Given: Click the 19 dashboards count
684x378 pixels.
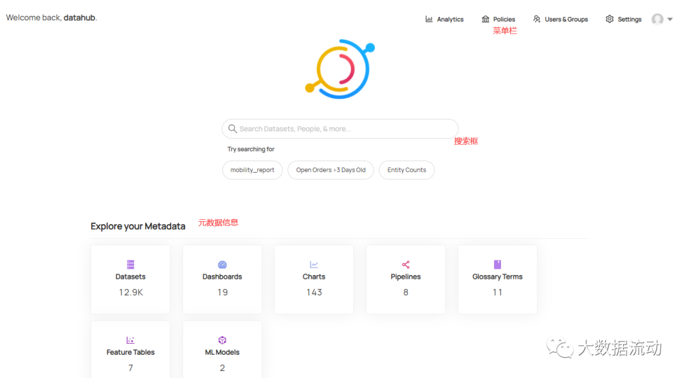Looking at the screenshot, I should pos(222,292).
